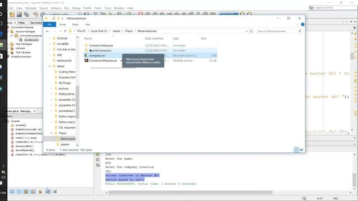Open address bar history dropdown
Image resolution: width=358 pixels, height=201 pixels.
click(x=247, y=31)
